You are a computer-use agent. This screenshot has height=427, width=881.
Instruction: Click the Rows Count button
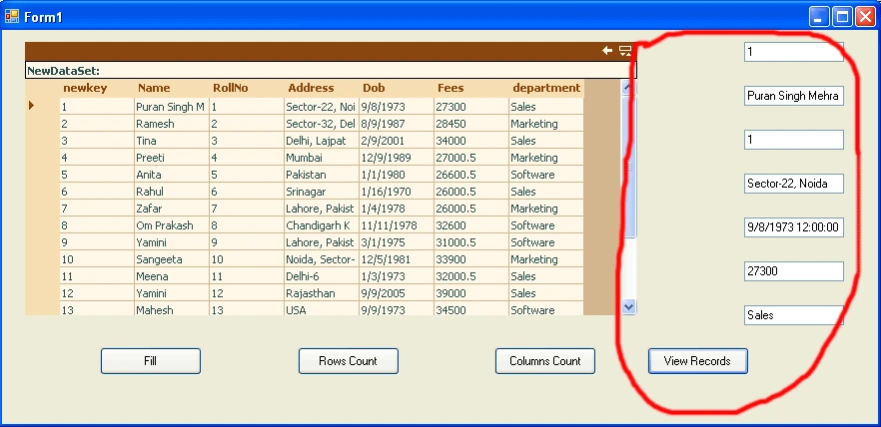pyautogui.click(x=349, y=361)
